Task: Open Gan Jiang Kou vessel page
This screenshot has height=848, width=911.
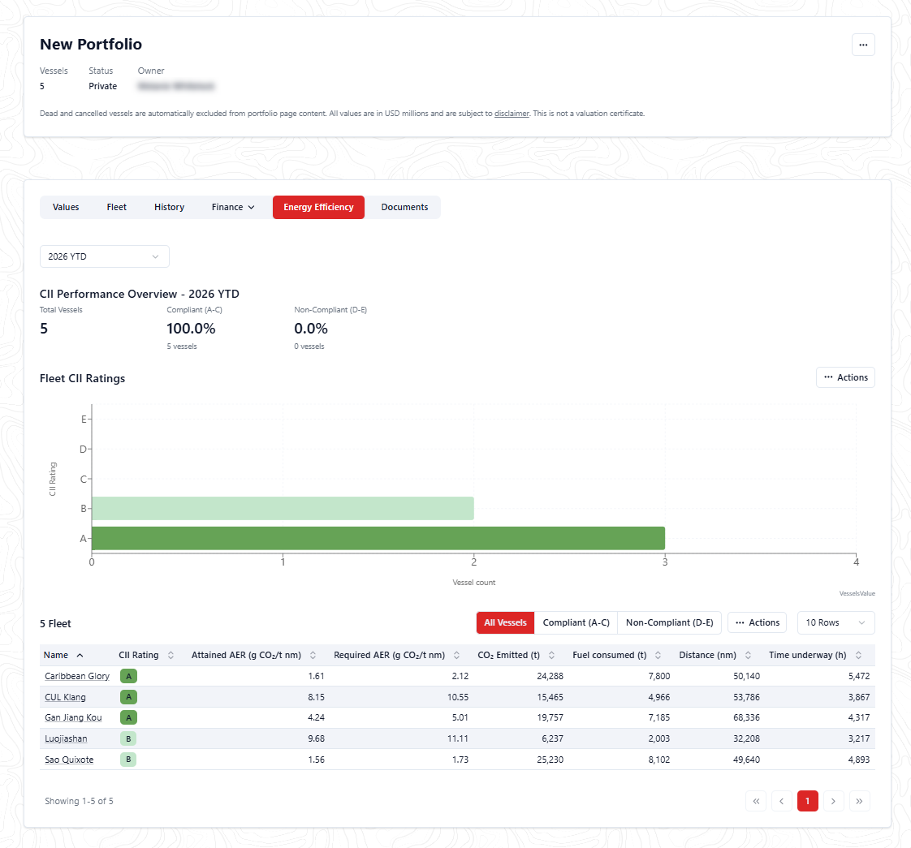Action: 73,718
